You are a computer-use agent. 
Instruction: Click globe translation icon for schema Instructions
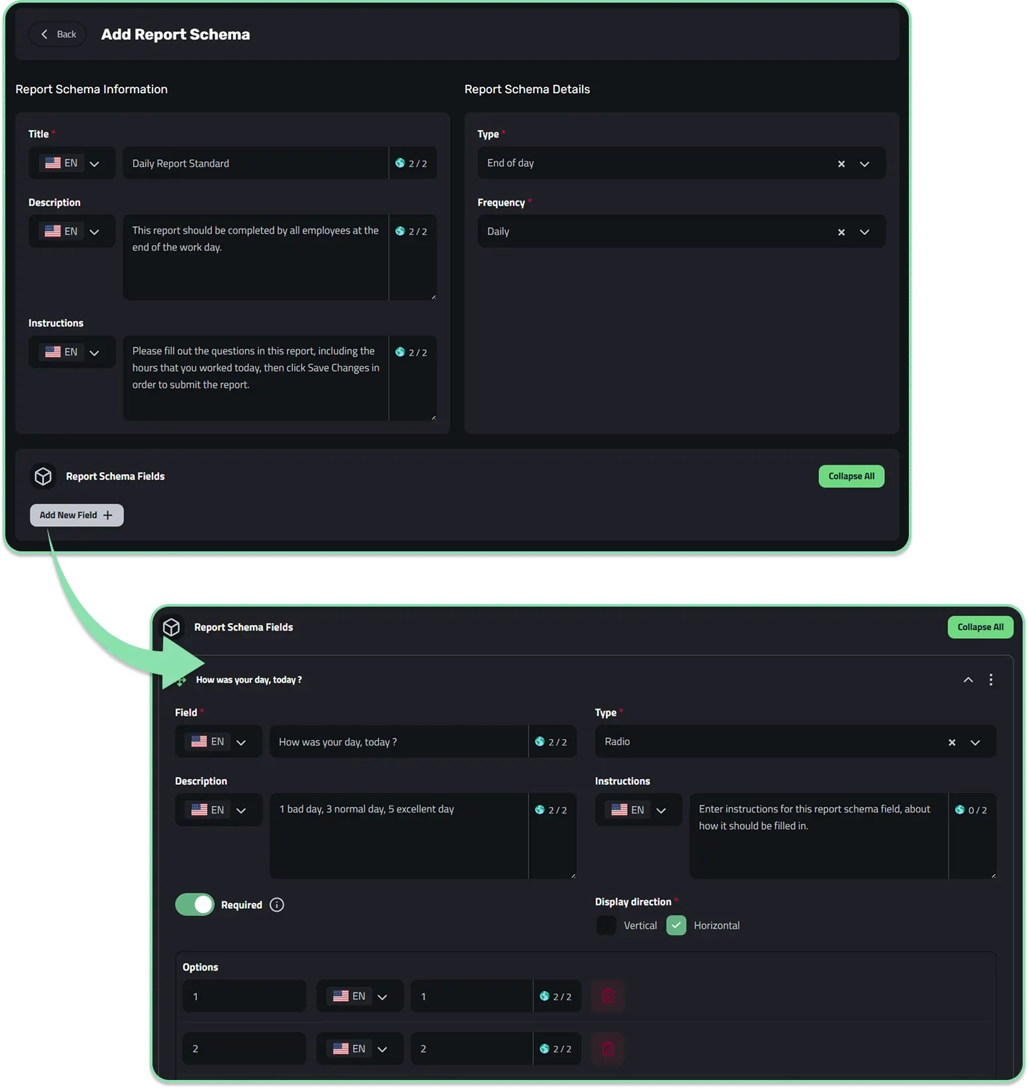pos(400,352)
